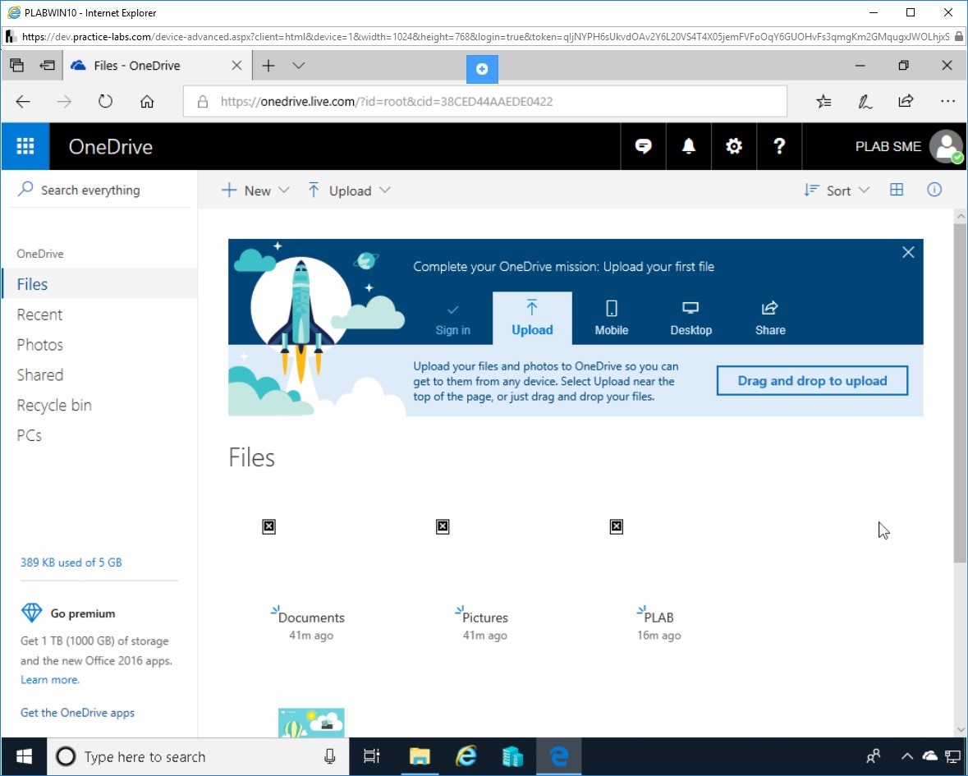The width and height of the screenshot is (968, 776).
Task: Open the help question mark icon
Action: tap(779, 146)
